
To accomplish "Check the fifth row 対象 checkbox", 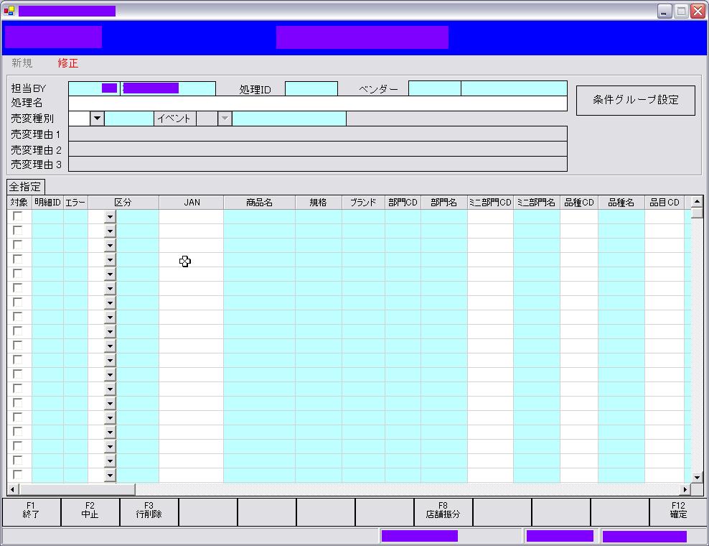I will coord(18,274).
